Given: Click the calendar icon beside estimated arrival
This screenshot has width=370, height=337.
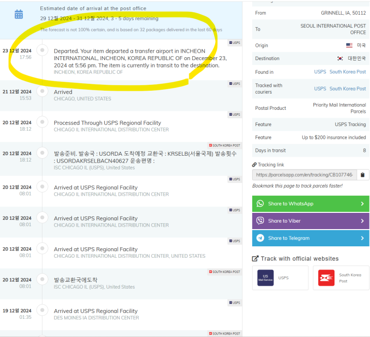Looking at the screenshot, I should [19, 14].
